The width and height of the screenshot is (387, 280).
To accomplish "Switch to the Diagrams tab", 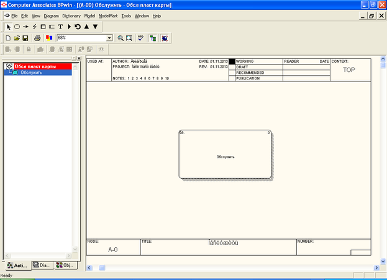I will pyautogui.click(x=43, y=265).
